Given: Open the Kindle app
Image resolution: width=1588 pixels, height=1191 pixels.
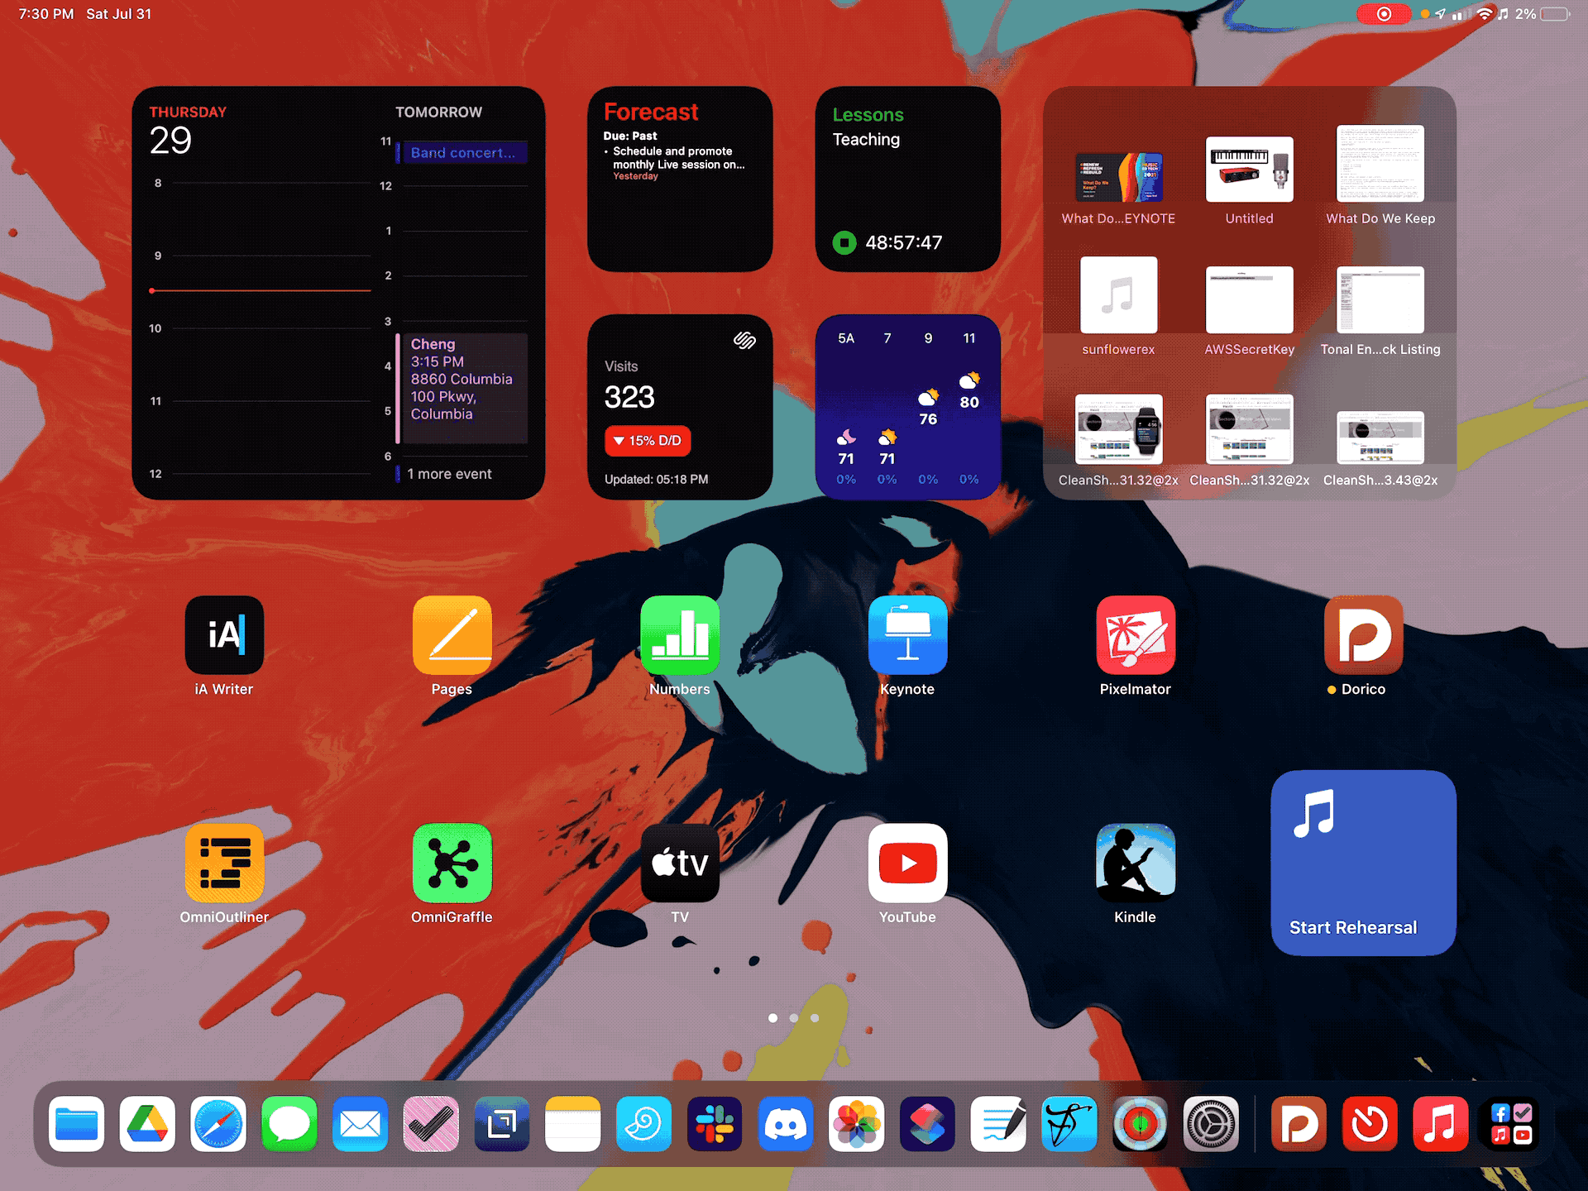Looking at the screenshot, I should [x=1136, y=863].
